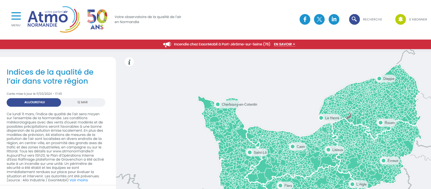The height and width of the screenshot is (189, 431).
Task: Select the AUJOURD'HUI forecast toggle
Action: (34, 102)
